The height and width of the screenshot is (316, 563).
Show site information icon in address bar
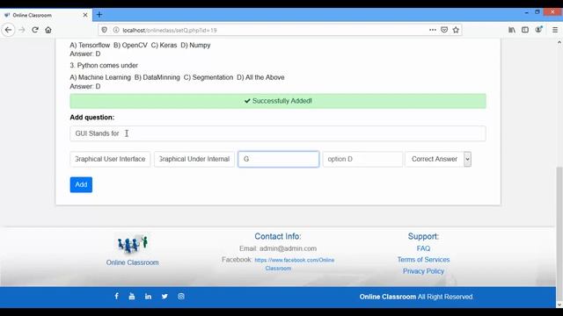pyautogui.click(x=116, y=30)
